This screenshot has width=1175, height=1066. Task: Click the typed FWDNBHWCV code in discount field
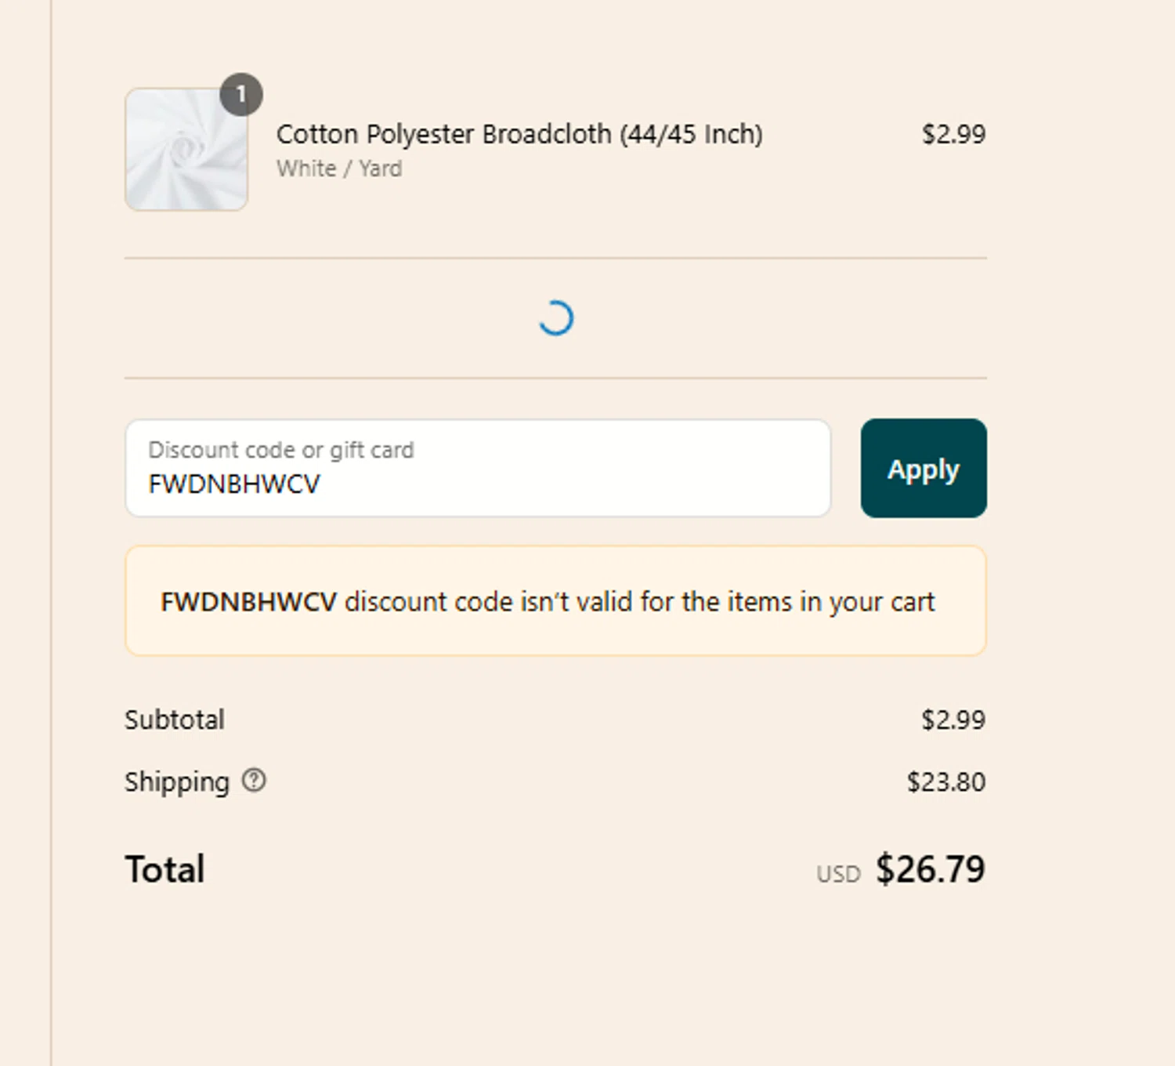[234, 484]
